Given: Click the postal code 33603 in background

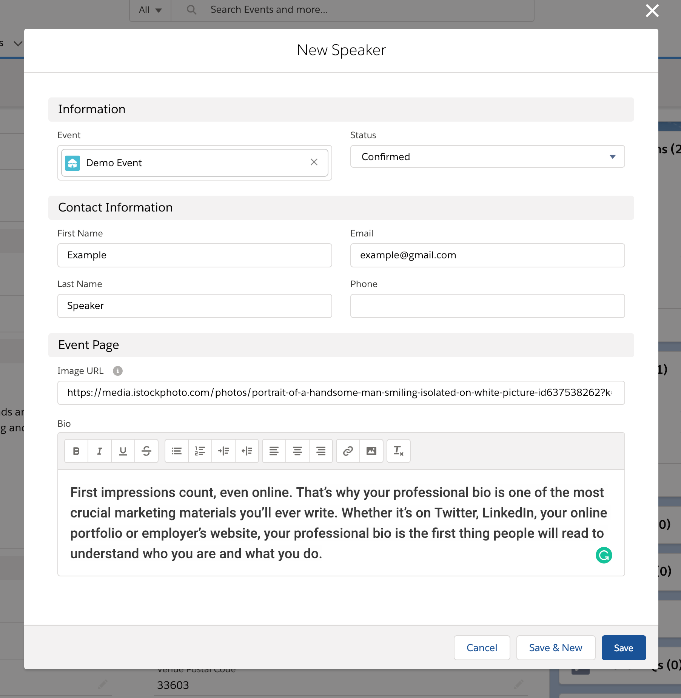Looking at the screenshot, I should 173,685.
